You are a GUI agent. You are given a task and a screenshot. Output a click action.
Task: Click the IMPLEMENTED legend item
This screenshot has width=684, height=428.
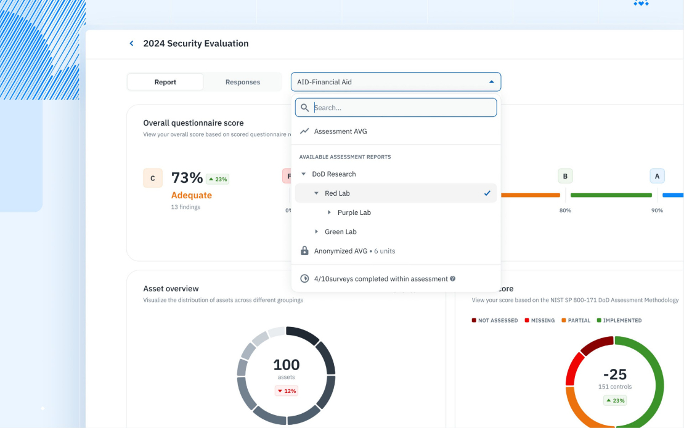619,320
